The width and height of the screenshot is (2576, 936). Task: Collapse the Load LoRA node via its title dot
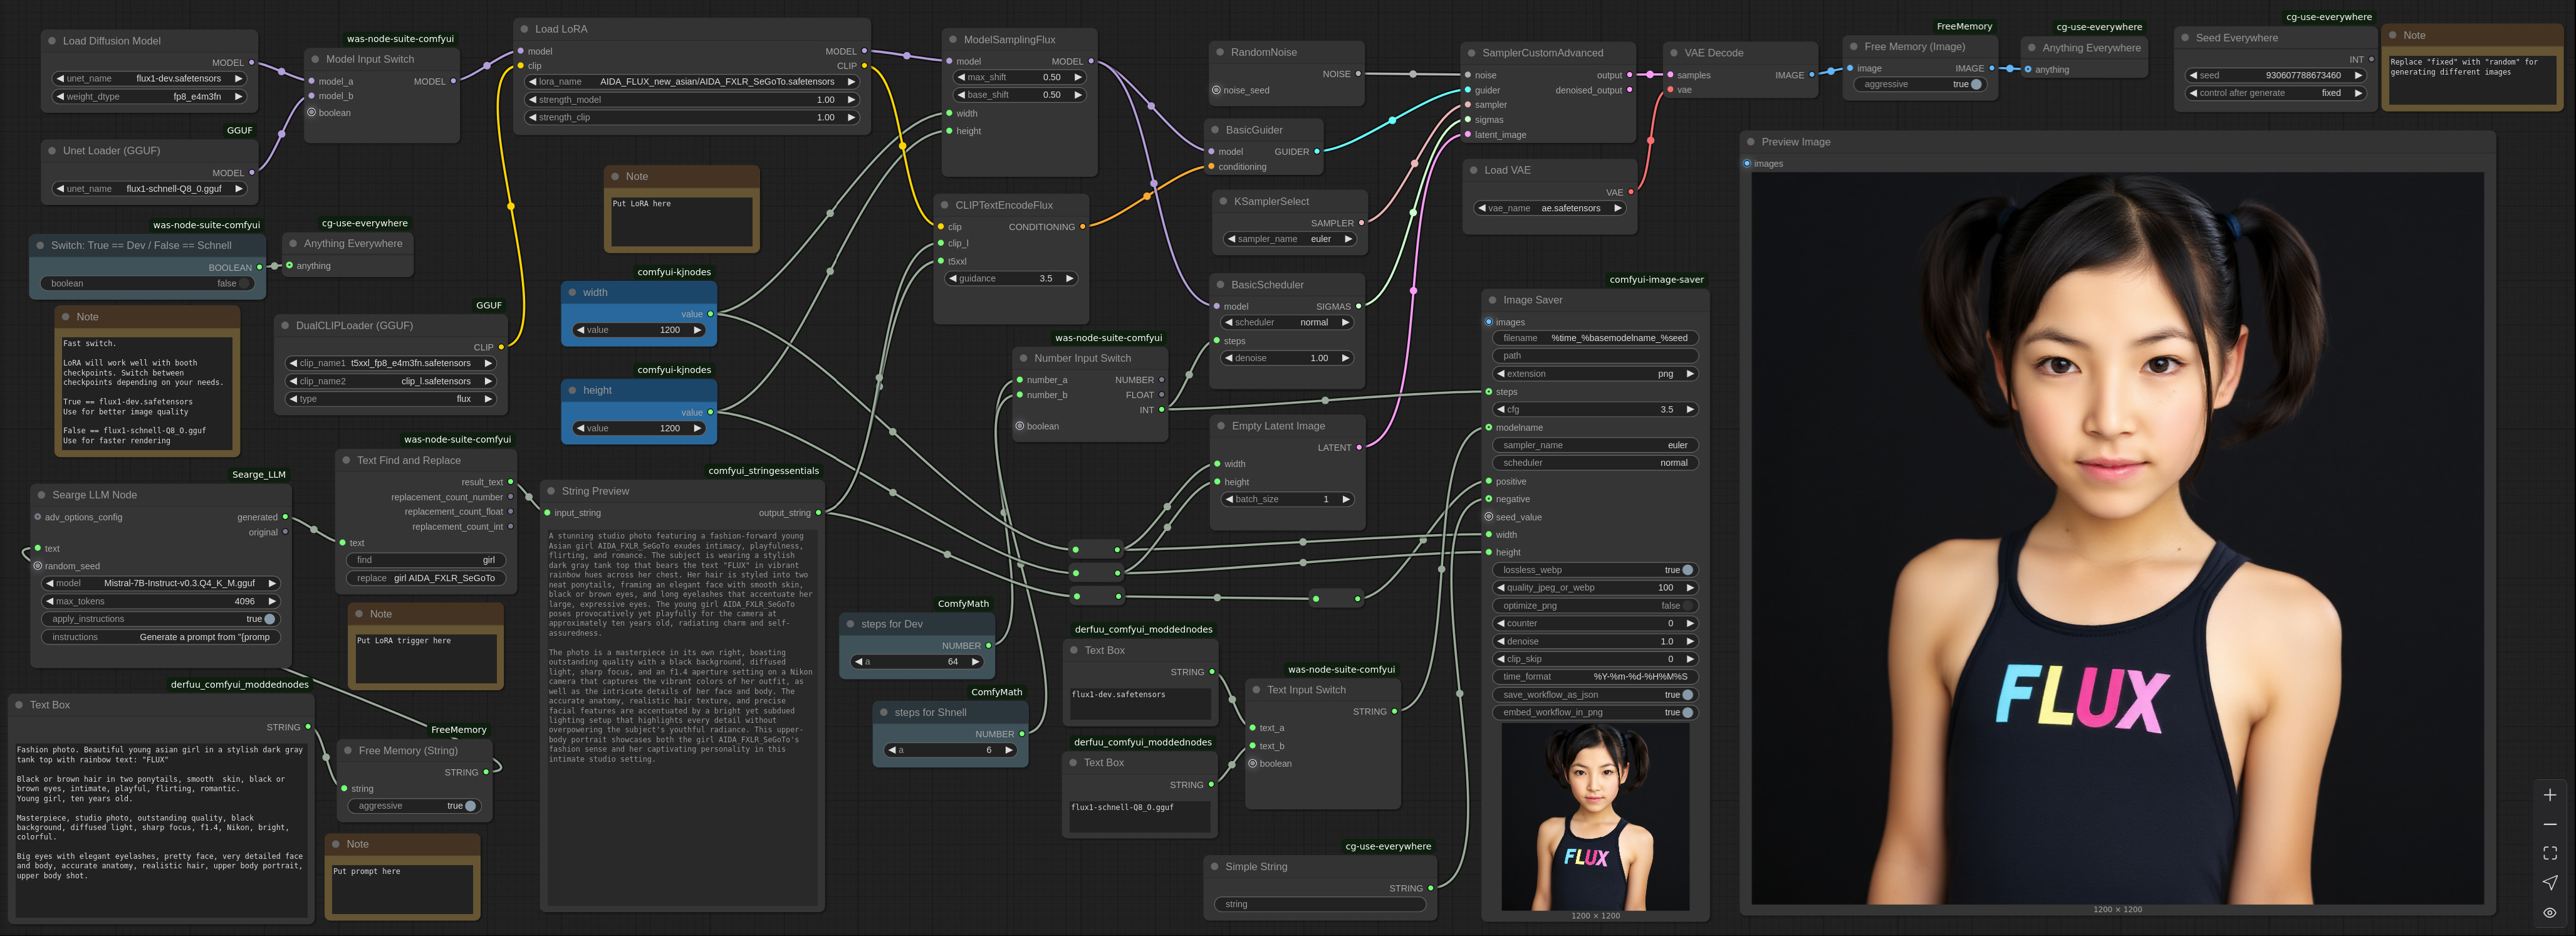(524, 29)
